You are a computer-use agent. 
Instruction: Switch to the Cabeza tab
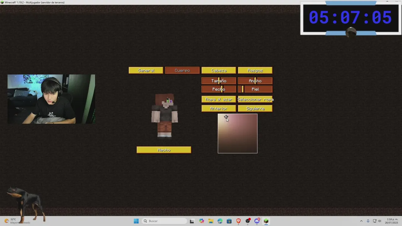coord(219,71)
